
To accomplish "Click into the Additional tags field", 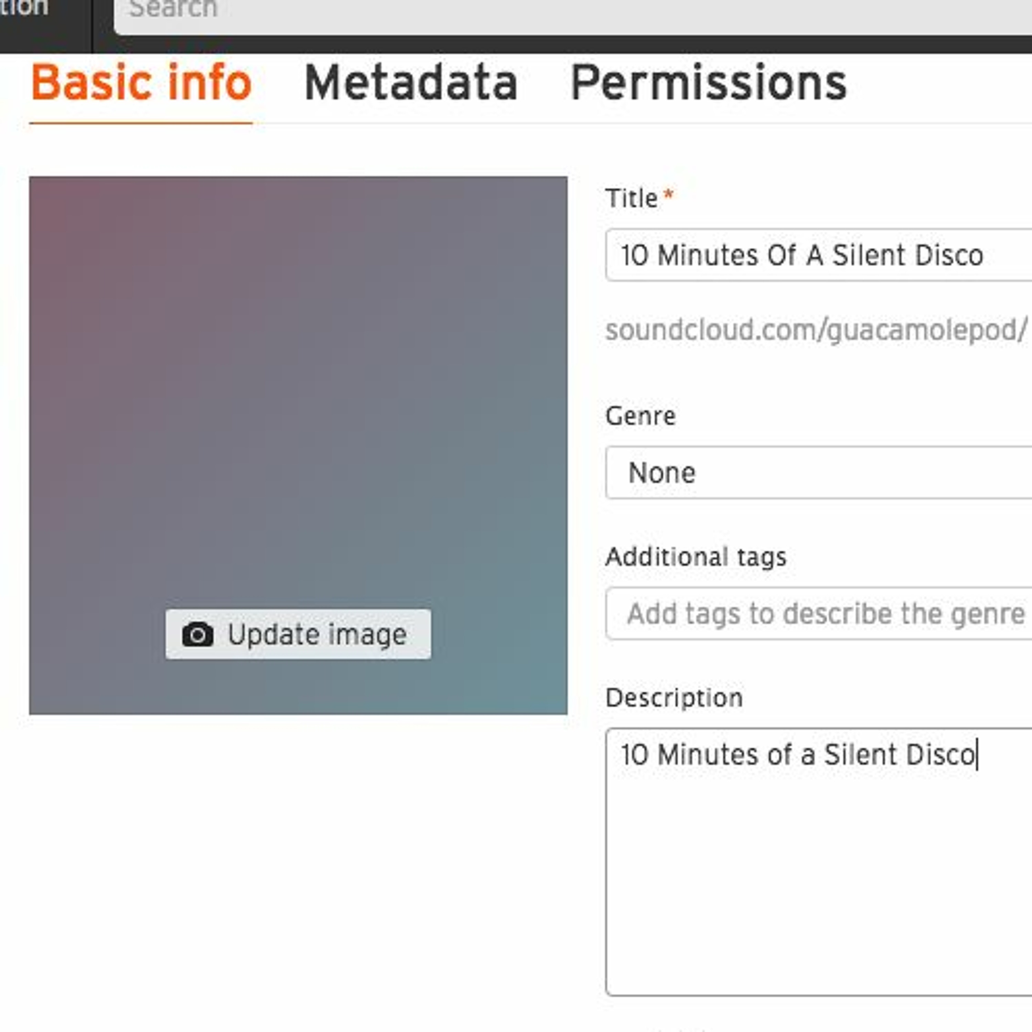I will click(817, 613).
